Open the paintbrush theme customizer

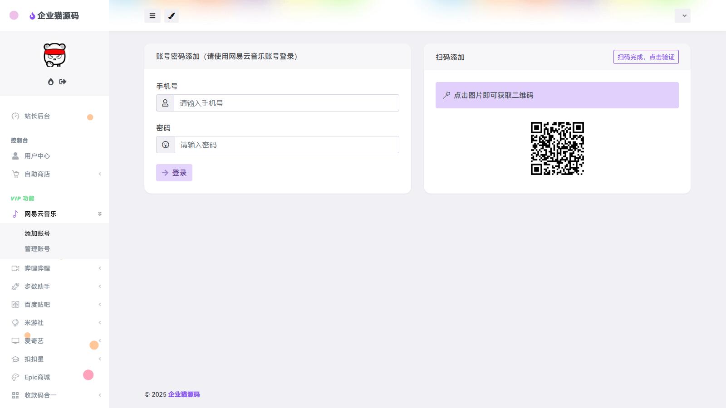172,16
